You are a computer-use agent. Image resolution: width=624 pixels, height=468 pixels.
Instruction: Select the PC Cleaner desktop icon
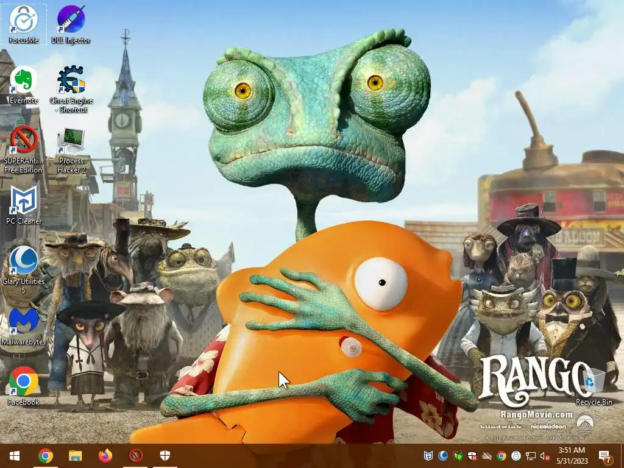click(24, 205)
